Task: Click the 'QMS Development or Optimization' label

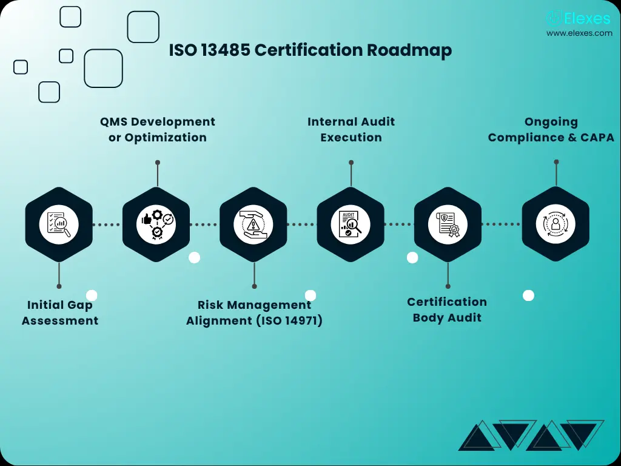Action: coord(158,130)
